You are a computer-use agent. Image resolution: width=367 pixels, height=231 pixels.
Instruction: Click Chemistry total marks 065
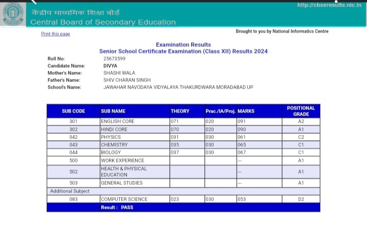pos(242,145)
